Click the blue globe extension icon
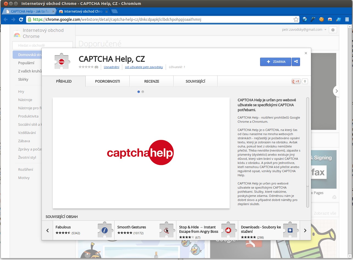 click(305, 19)
